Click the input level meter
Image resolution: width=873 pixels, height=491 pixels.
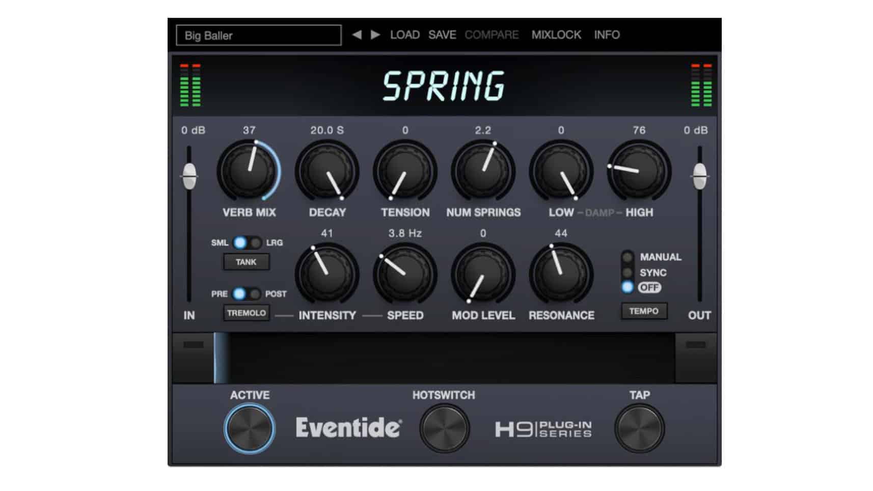190,85
